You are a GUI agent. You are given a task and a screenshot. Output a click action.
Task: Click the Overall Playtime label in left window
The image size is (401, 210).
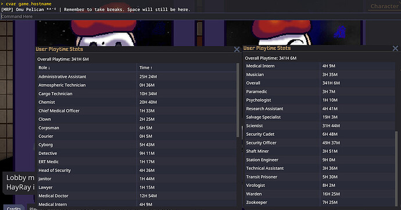(63, 59)
